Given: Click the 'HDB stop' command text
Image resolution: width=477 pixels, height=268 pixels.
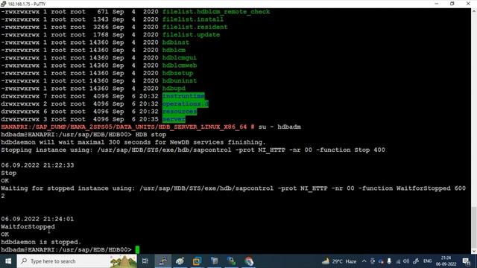Looking at the screenshot, I should point(151,134).
